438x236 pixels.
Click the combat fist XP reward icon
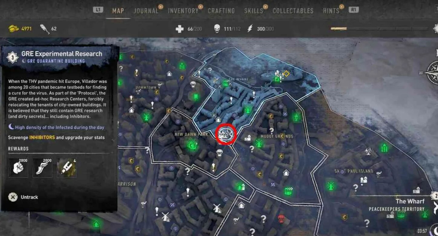click(18, 168)
